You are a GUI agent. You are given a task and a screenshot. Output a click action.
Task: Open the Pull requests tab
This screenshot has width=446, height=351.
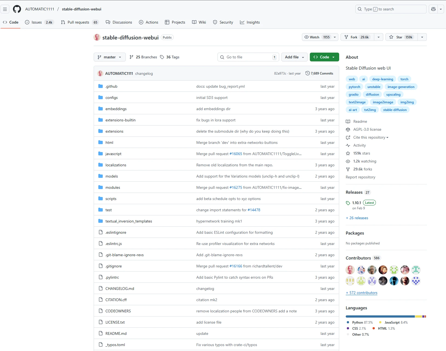[78, 22]
